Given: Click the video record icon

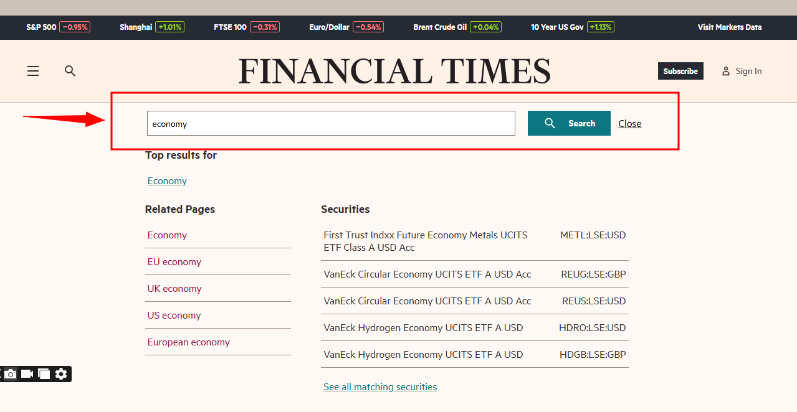Looking at the screenshot, I should (x=27, y=374).
